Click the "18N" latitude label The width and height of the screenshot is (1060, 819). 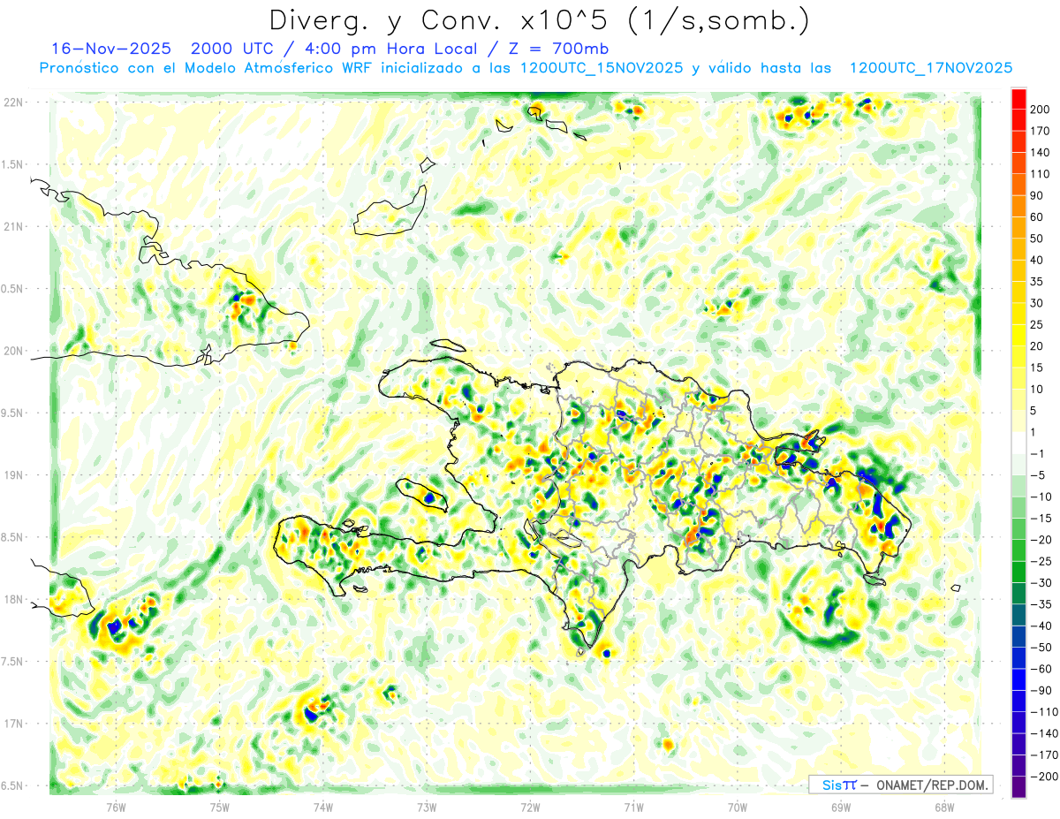tap(12, 599)
